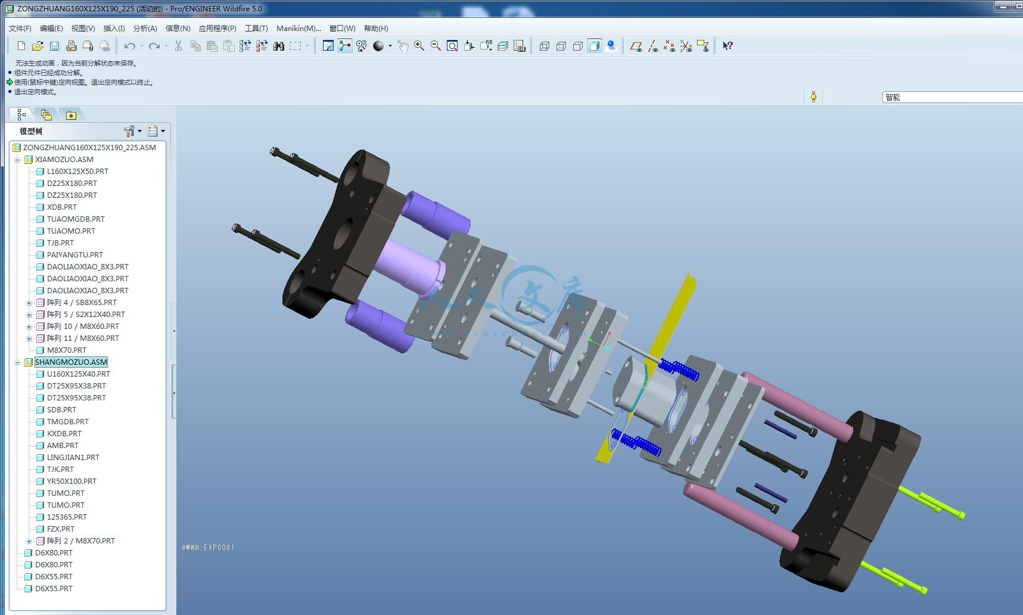Print the model with the printer icon
Viewport: 1023px width, 615px height.
point(71,46)
